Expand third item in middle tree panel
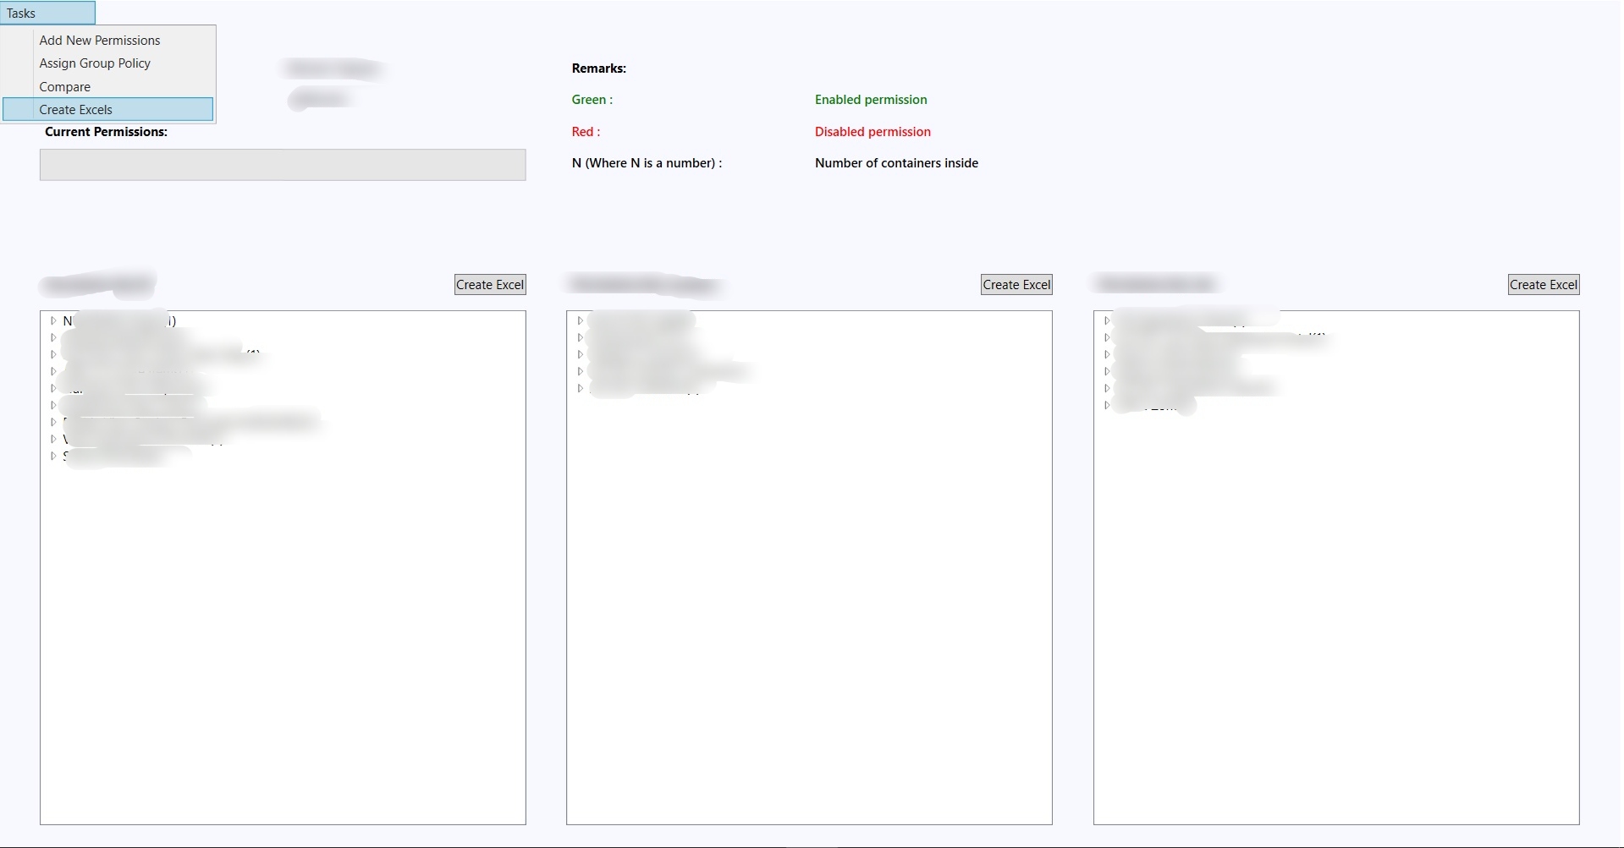 pyautogui.click(x=580, y=355)
